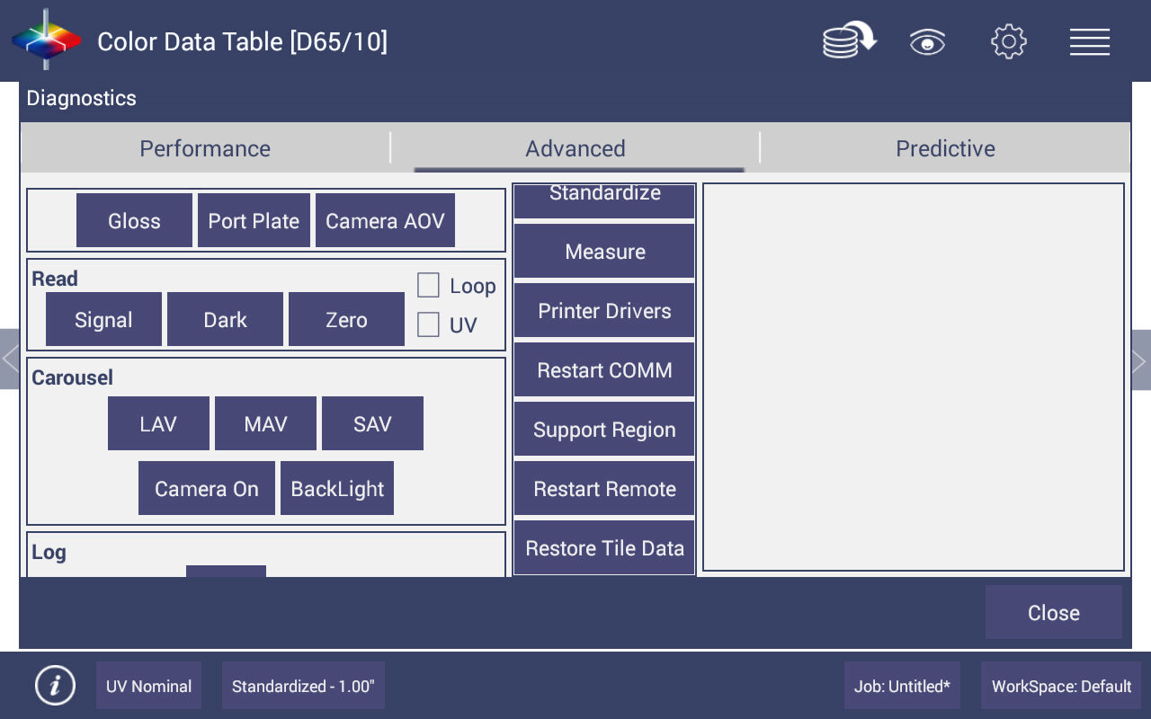Select the Advanced tab
This screenshot has height=719, width=1151.
coord(575,148)
